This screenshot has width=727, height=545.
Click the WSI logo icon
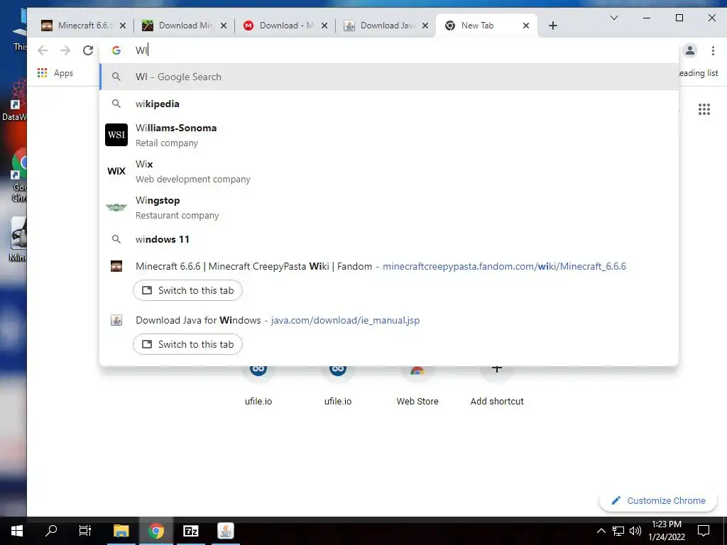116,135
